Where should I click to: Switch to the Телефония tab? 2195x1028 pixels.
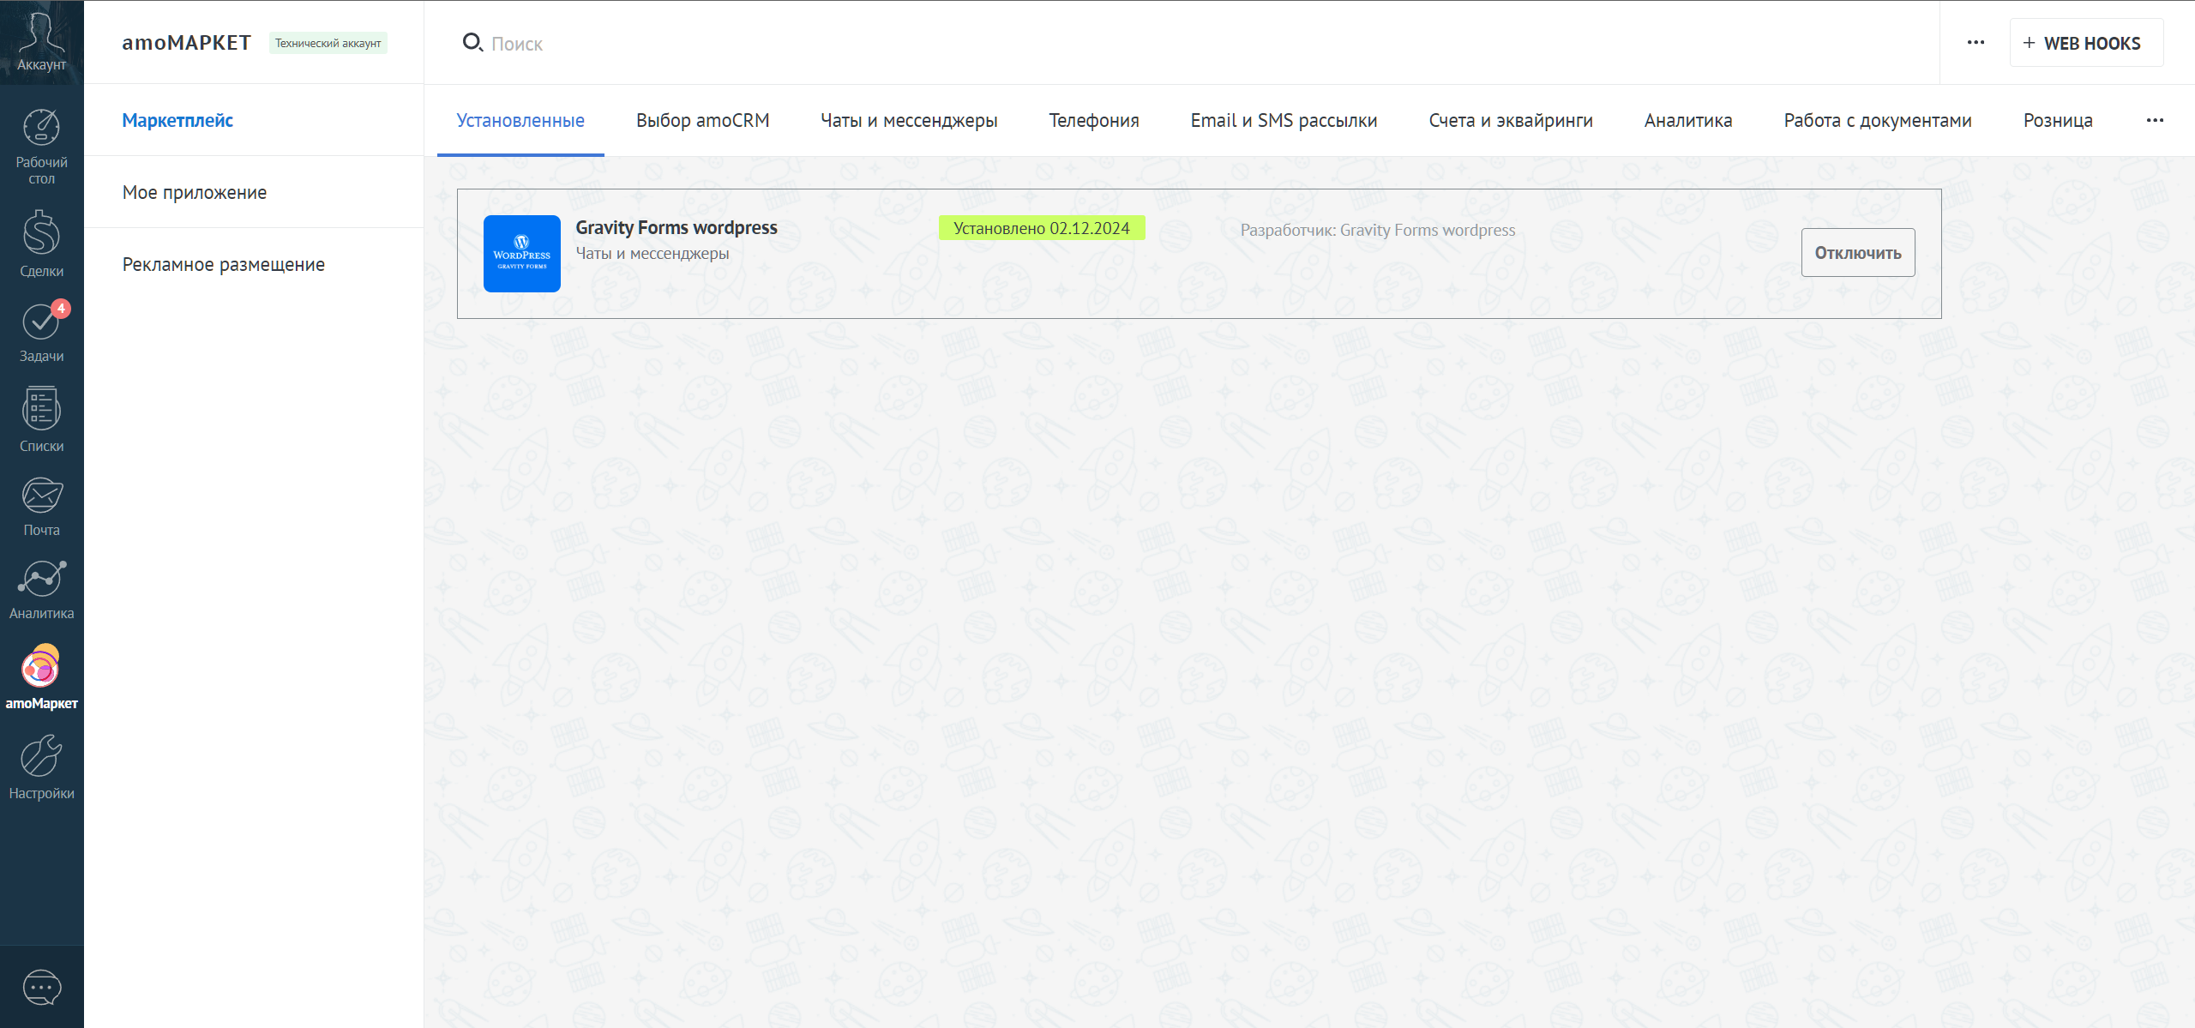tap(1094, 121)
